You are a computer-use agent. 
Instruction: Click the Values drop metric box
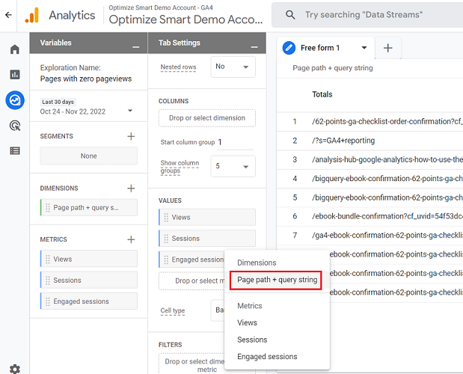pos(192,281)
